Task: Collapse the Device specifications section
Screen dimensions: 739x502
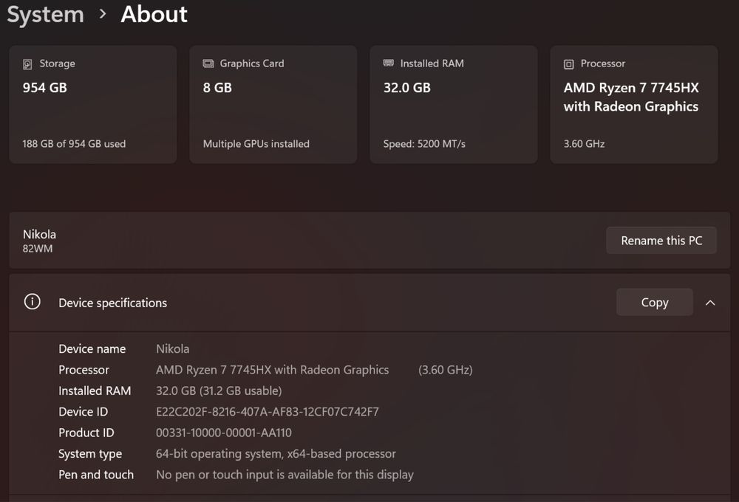Action: (710, 303)
